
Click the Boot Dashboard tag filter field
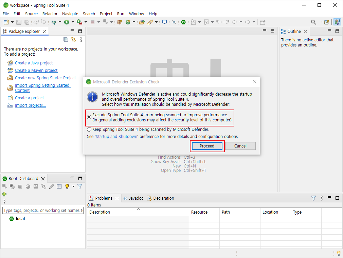[x=43, y=211]
